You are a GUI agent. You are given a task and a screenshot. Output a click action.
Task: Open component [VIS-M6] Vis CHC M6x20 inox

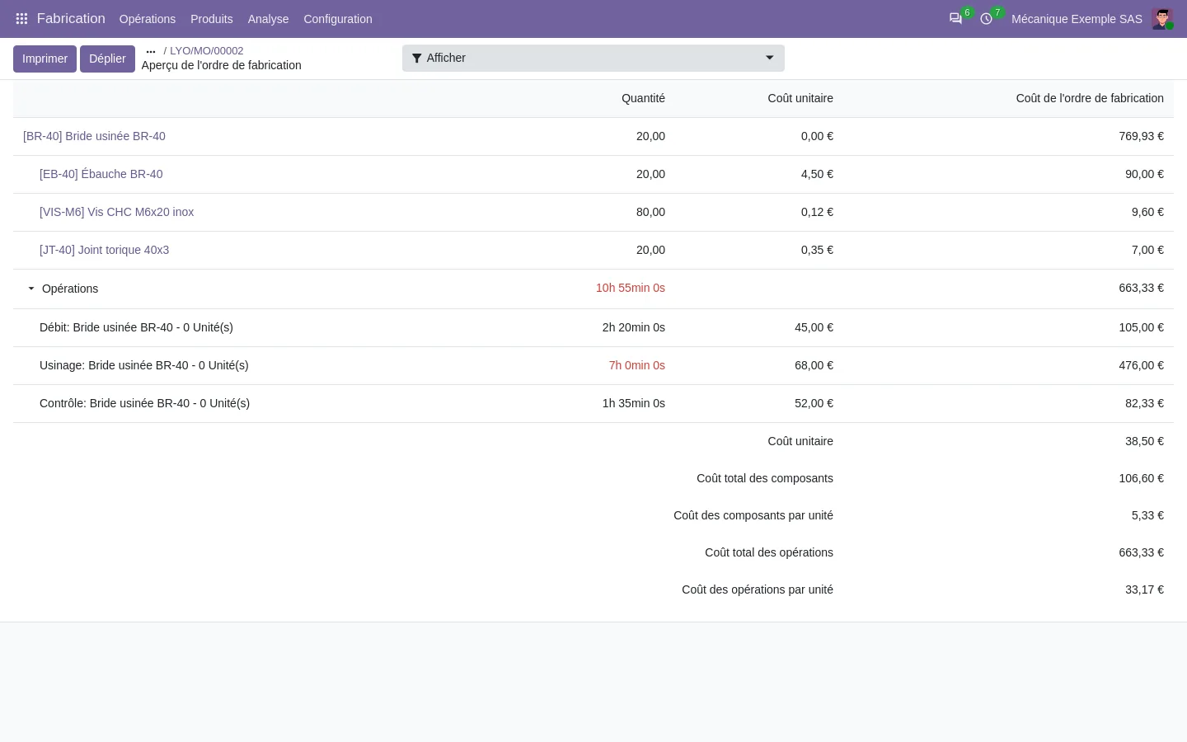[117, 212]
